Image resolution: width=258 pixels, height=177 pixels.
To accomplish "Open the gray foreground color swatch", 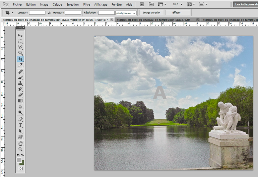I will [19, 160].
